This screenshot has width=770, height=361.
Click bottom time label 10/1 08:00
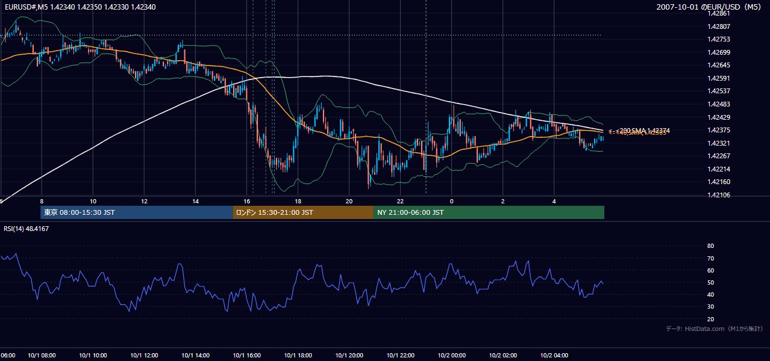(x=42, y=356)
